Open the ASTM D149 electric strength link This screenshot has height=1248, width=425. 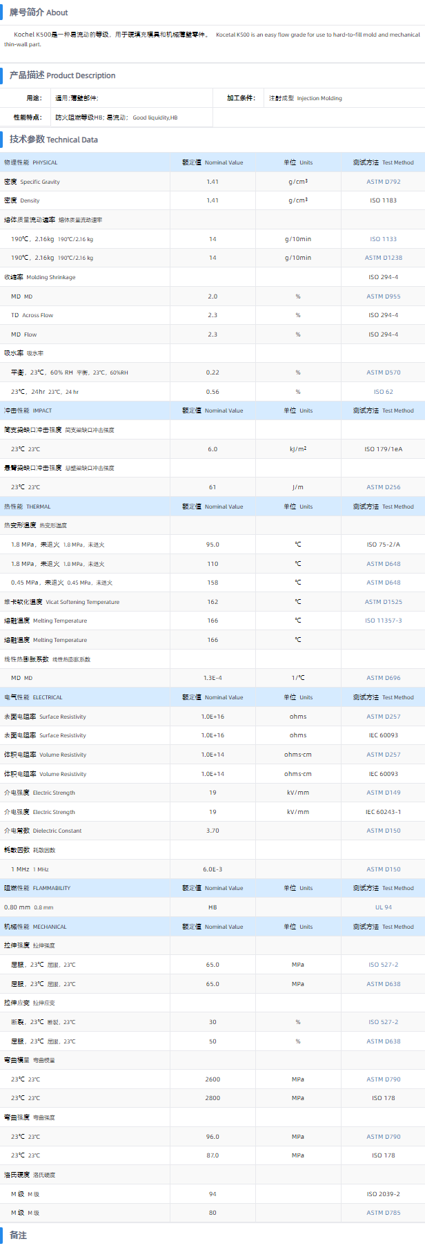(383, 793)
